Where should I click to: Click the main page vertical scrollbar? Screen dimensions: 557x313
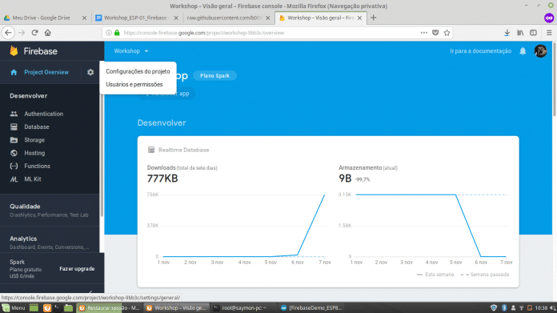pyautogui.click(x=555, y=80)
